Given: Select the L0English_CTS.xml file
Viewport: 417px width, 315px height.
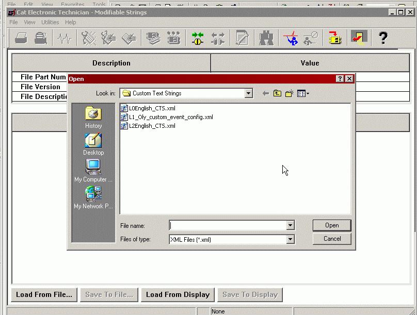Looking at the screenshot, I should [x=148, y=108].
